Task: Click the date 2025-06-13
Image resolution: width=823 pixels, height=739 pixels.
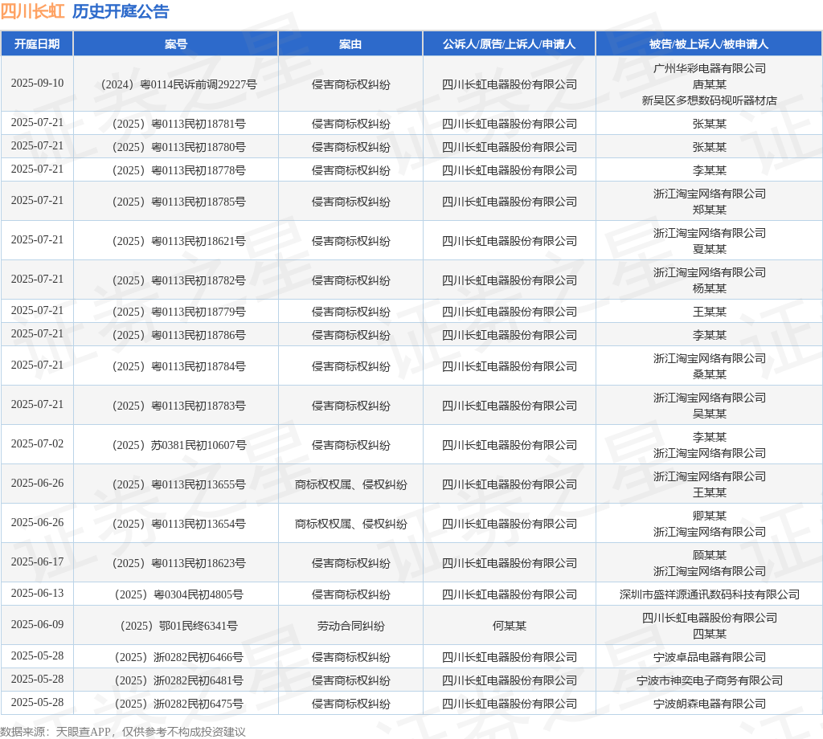Action: coord(37,593)
